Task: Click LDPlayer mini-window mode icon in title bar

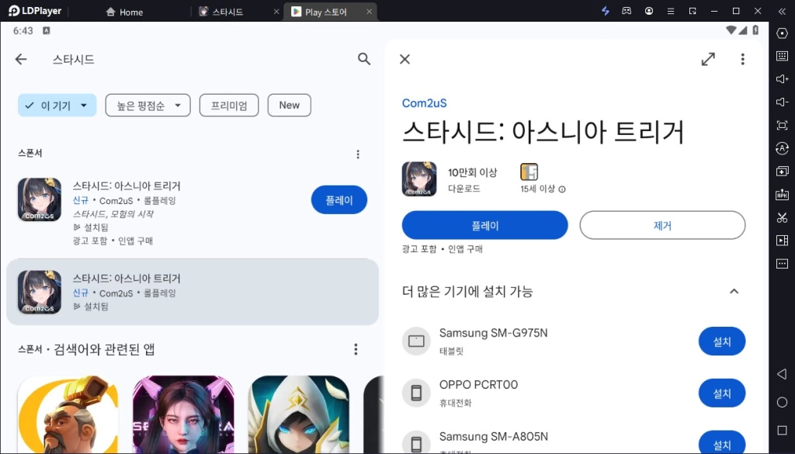Action: pyautogui.click(x=693, y=11)
